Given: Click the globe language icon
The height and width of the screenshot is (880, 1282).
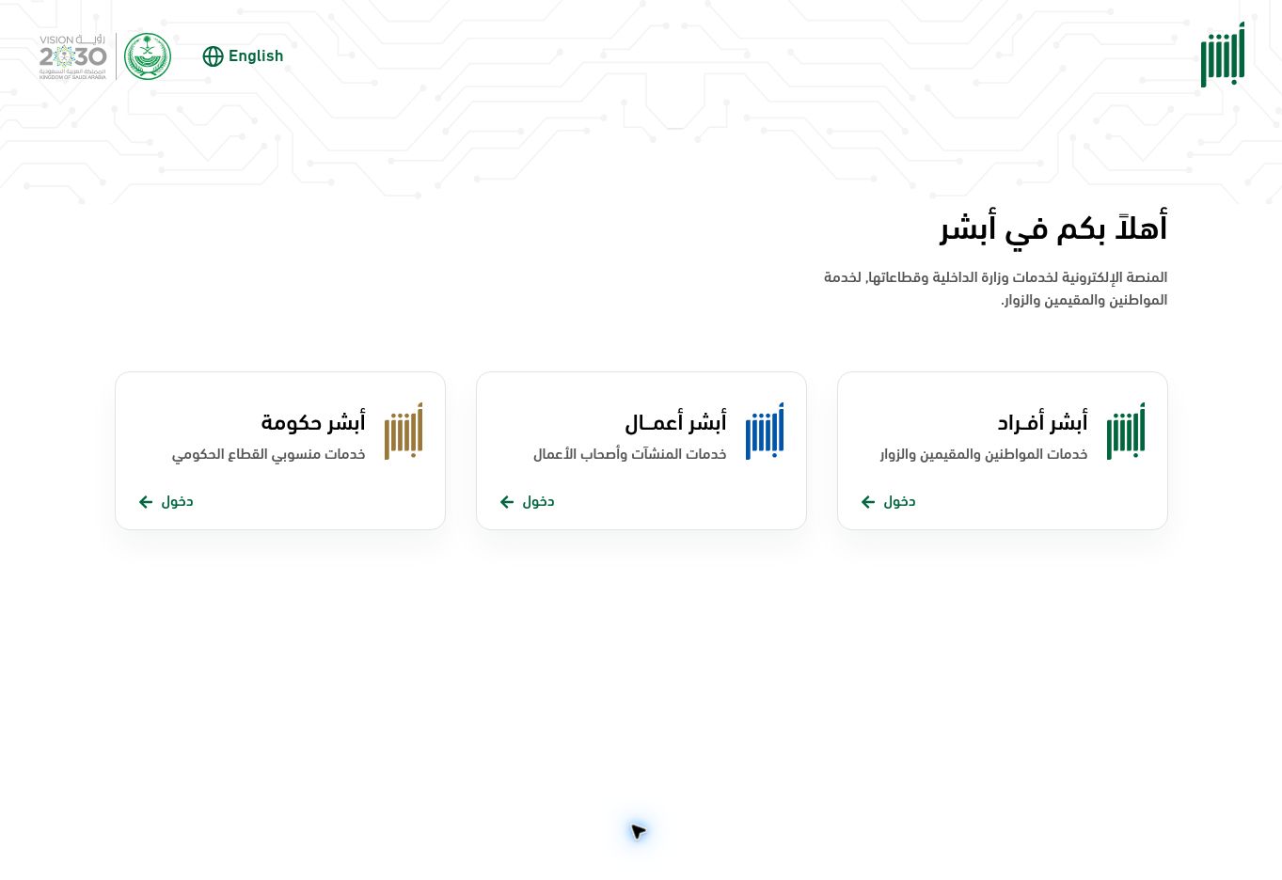Looking at the screenshot, I should pyautogui.click(x=214, y=56).
